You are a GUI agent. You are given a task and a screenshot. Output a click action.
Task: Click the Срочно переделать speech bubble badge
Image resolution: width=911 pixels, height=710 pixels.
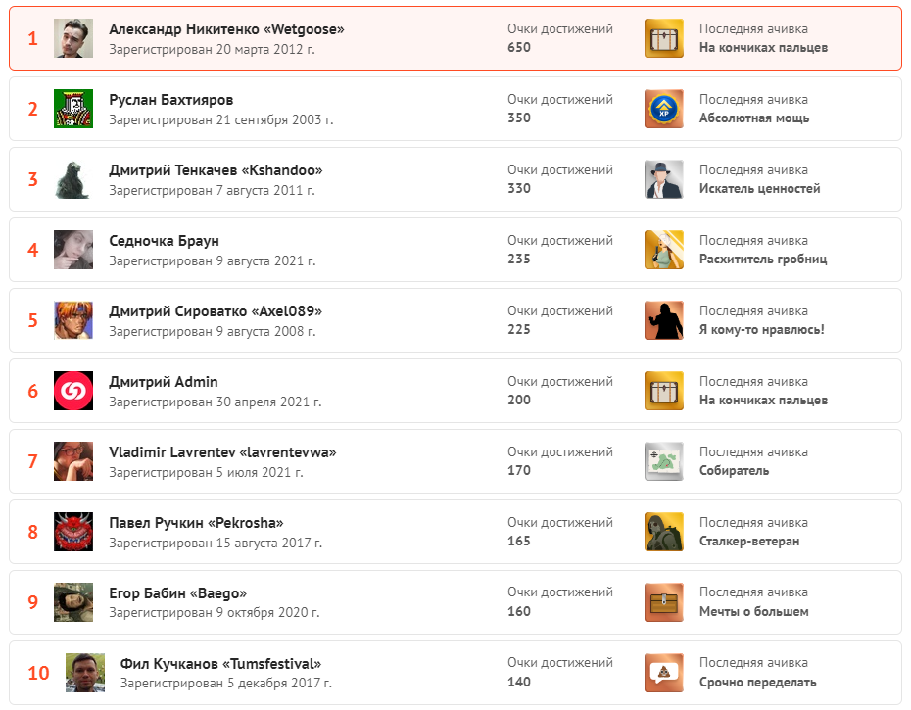[664, 673]
